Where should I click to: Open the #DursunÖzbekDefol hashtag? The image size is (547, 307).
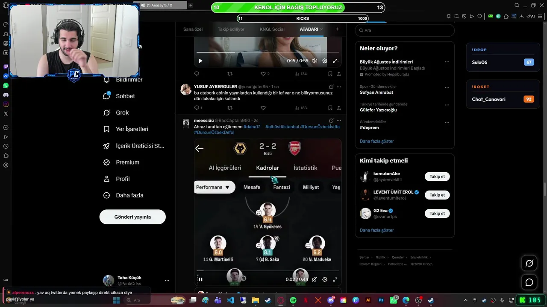coord(214,133)
